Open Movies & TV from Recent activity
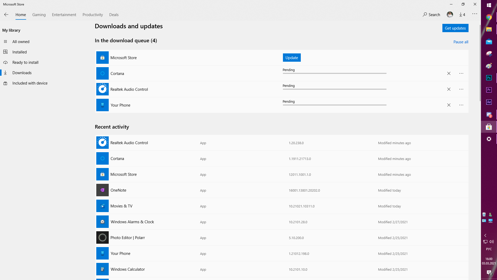 pyautogui.click(x=282, y=206)
